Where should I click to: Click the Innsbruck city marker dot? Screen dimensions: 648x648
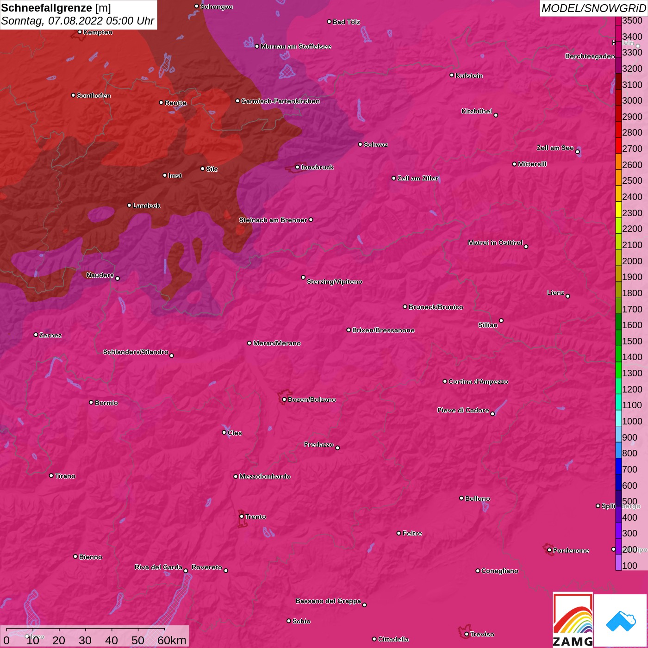pyautogui.click(x=297, y=167)
